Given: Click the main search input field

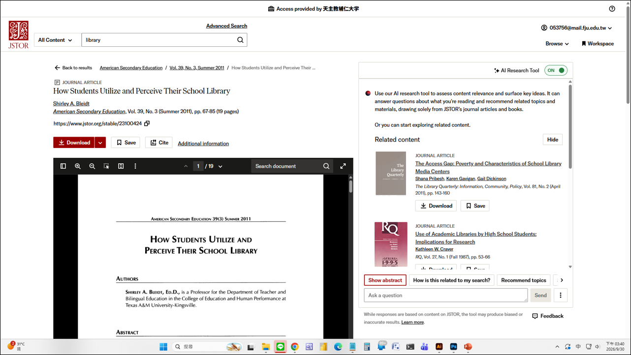Looking at the screenshot, I should (x=158, y=40).
